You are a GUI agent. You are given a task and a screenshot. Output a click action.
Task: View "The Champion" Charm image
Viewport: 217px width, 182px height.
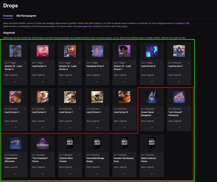point(43,143)
